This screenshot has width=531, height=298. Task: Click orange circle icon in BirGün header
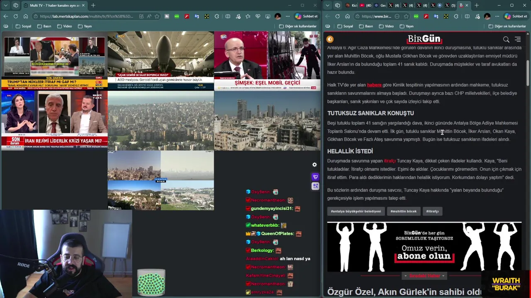(330, 39)
